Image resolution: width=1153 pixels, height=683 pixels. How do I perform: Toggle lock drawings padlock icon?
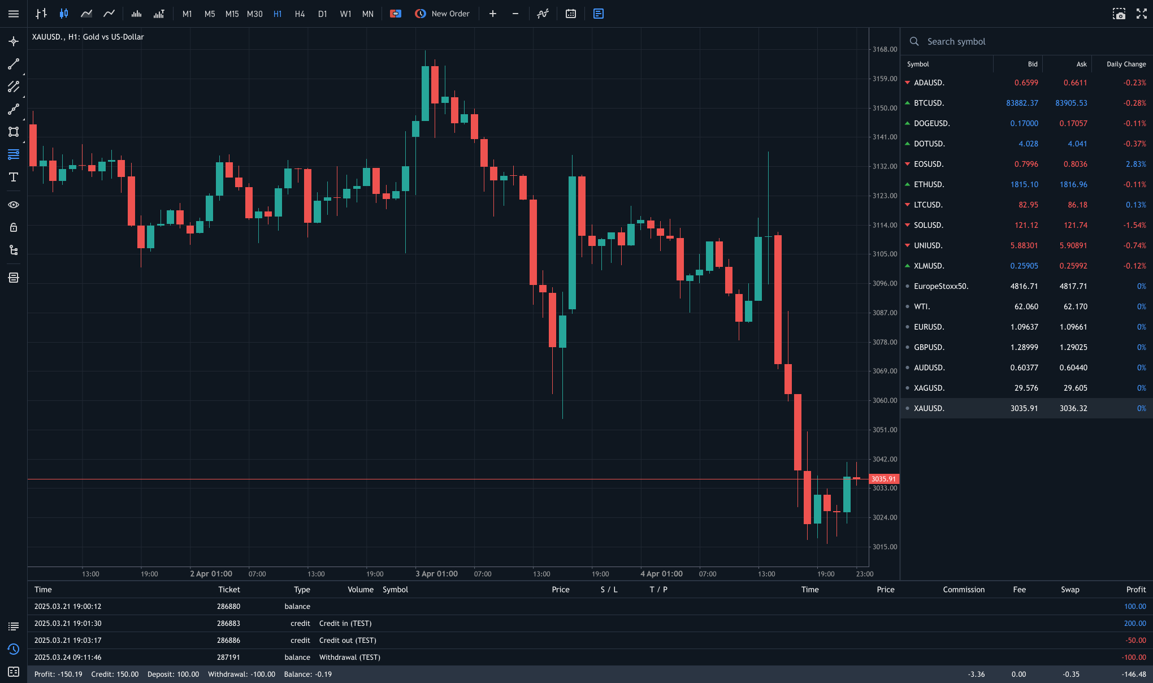(14, 227)
